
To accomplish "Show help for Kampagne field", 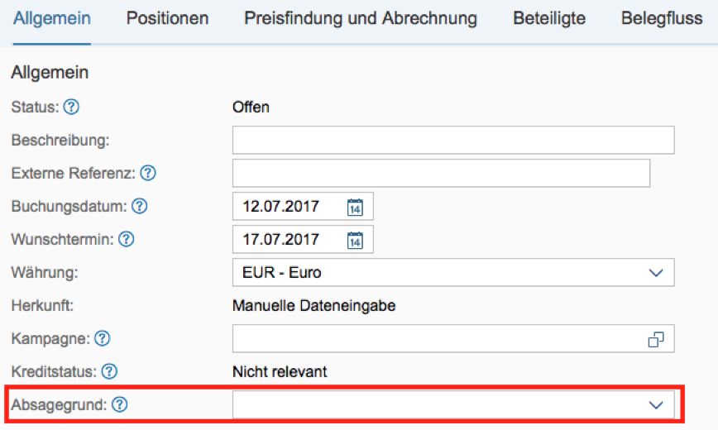I will click(x=103, y=338).
